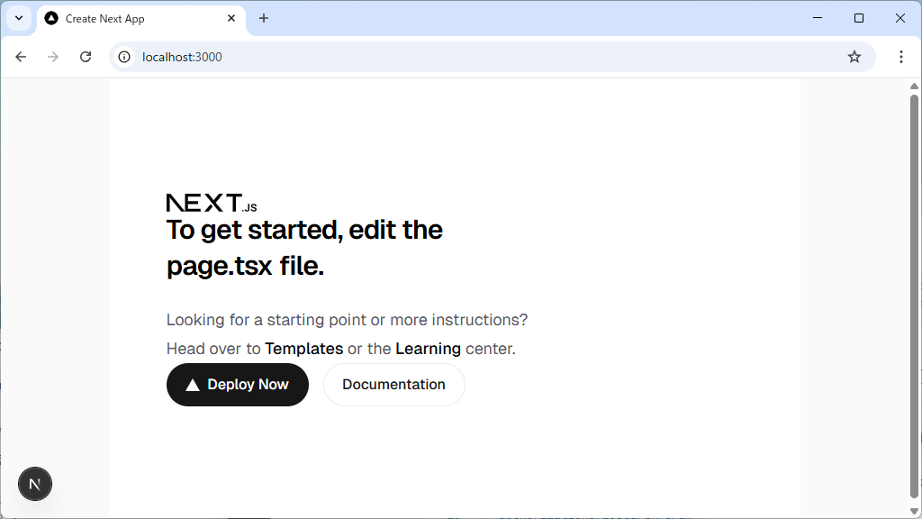Screen dimensions: 922x519
Task: Click the scrollbar down arrow
Action: coord(914,511)
